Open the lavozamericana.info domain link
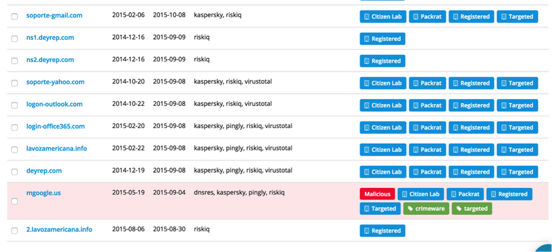The image size is (552, 252). coord(57,148)
